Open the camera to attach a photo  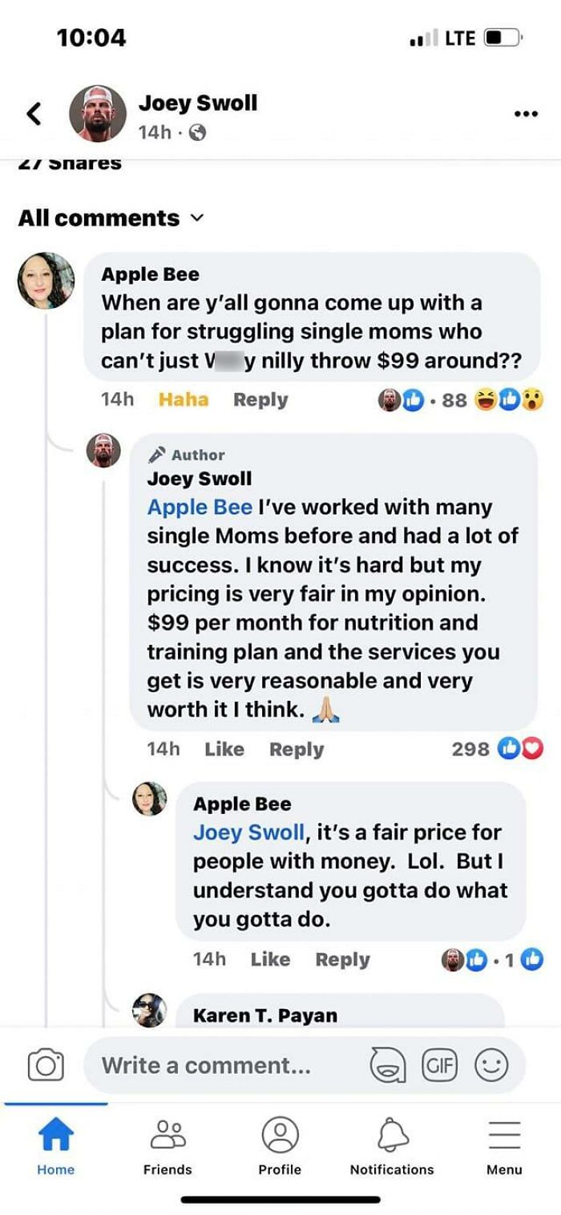pos(46,1065)
